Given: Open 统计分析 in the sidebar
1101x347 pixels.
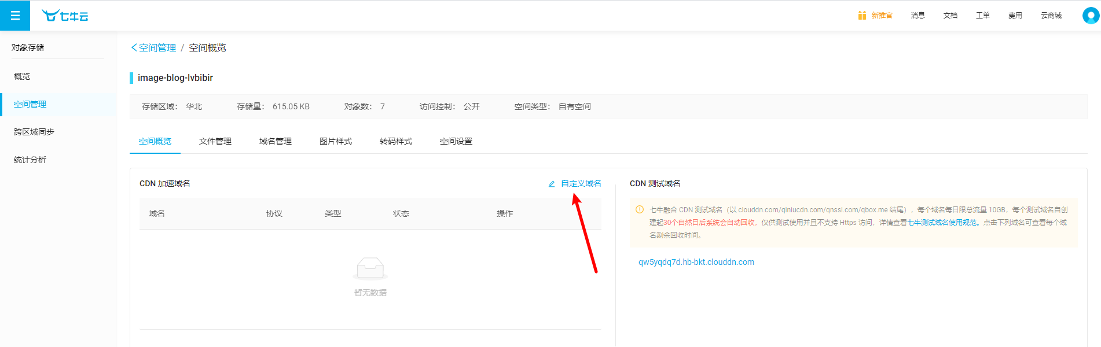Looking at the screenshot, I should point(30,160).
